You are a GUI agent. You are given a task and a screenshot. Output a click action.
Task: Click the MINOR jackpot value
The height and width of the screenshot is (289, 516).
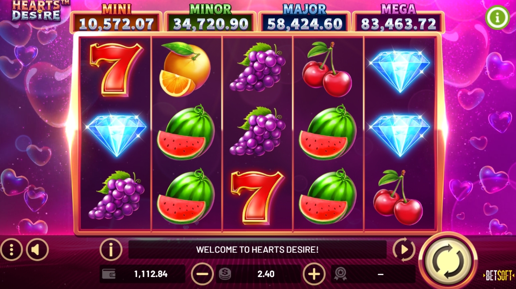[210, 24]
